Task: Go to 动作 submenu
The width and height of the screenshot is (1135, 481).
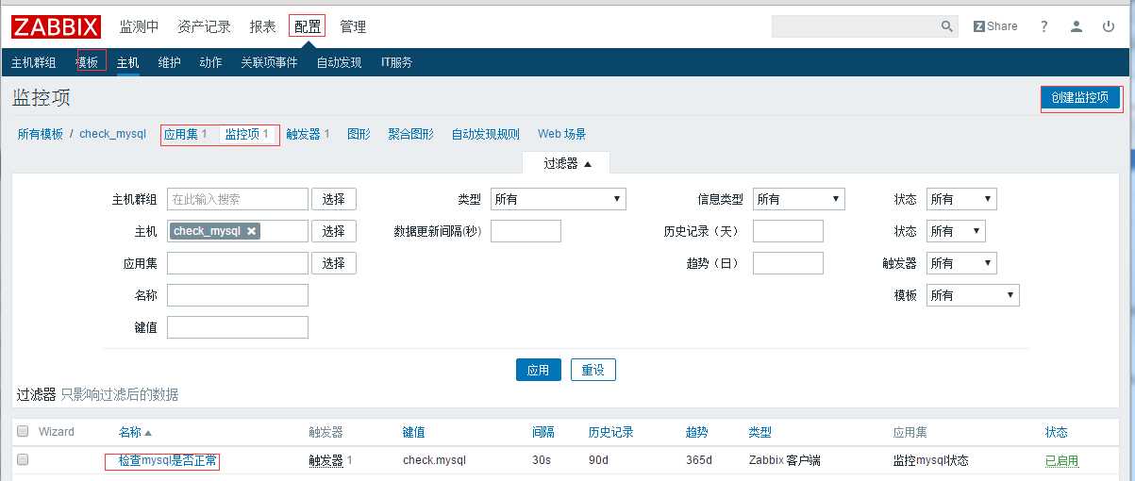Action: coord(211,62)
